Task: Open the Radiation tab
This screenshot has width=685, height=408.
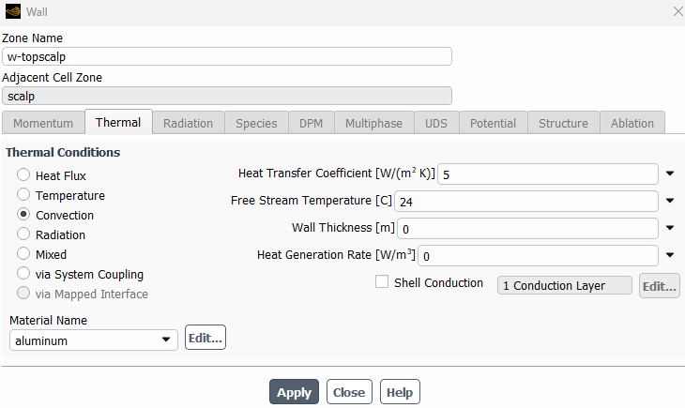Action: pos(189,123)
